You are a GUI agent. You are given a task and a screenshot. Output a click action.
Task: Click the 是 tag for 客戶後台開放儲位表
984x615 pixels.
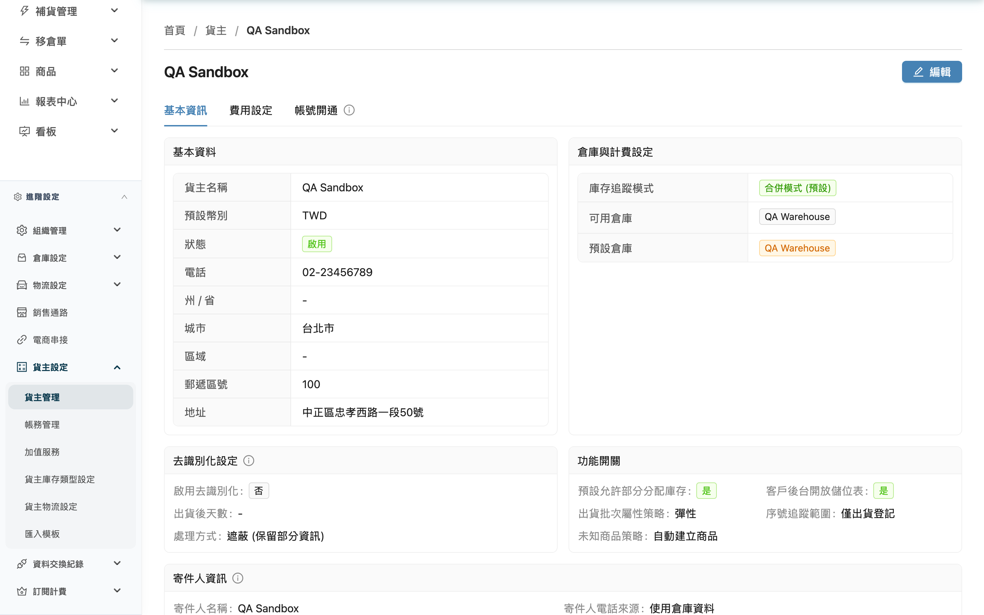(x=883, y=491)
